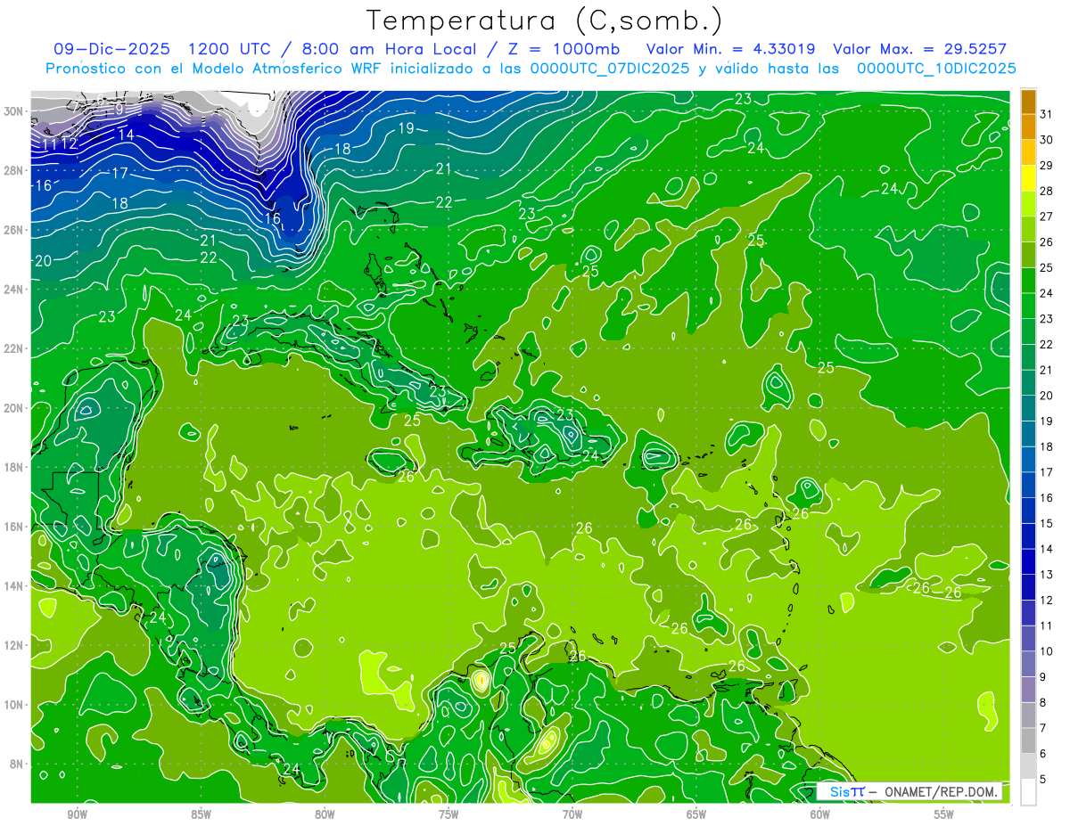The image size is (1070, 826).
Task: Pick the purple swatch between 9 and 10
Action: pos(1028,664)
